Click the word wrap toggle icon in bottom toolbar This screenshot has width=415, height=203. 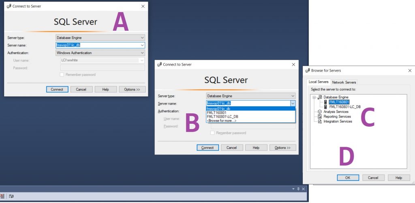pyautogui.click(x=11, y=196)
